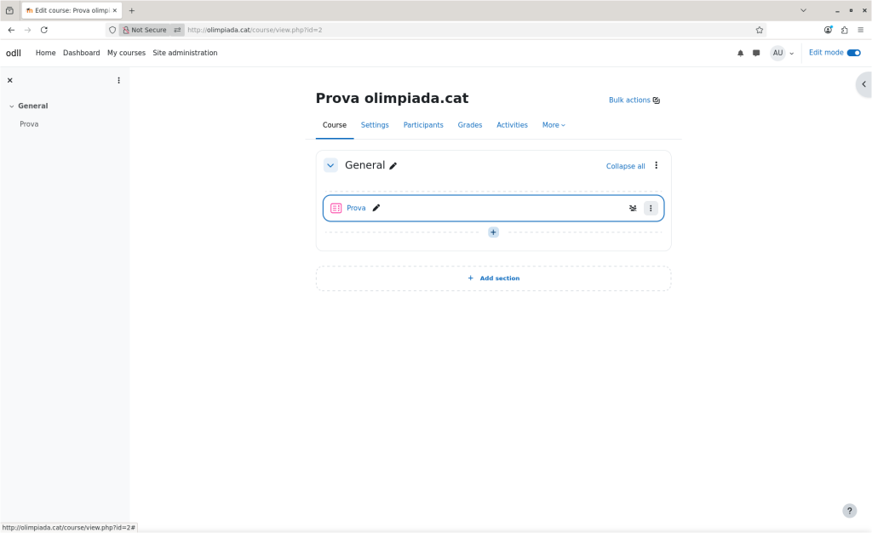
Task: Click the Bulk actions link
Action: tap(634, 100)
